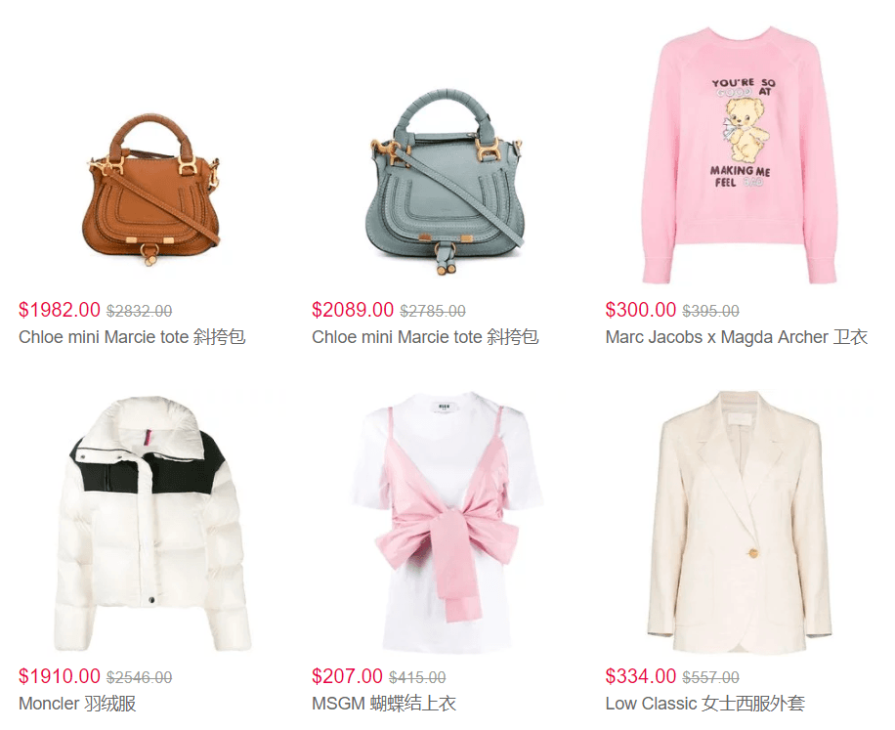Click the crossed-out $415.00 original price
The width and height of the screenshot is (895, 730).
tap(417, 677)
